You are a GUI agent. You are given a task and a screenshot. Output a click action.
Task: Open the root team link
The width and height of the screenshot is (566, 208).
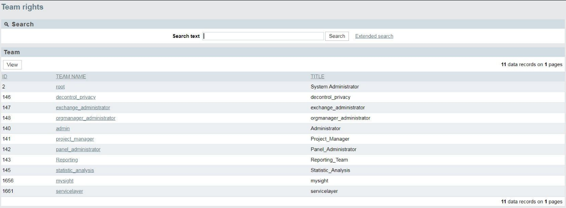point(60,87)
